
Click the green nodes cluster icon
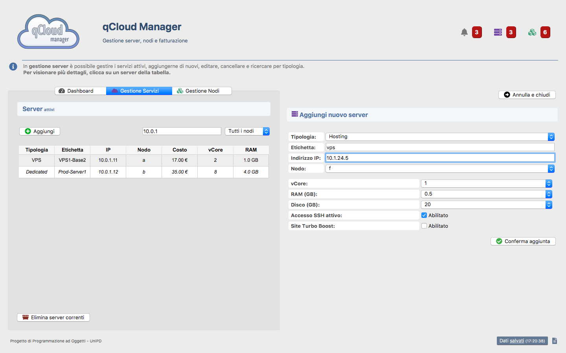coord(532,32)
